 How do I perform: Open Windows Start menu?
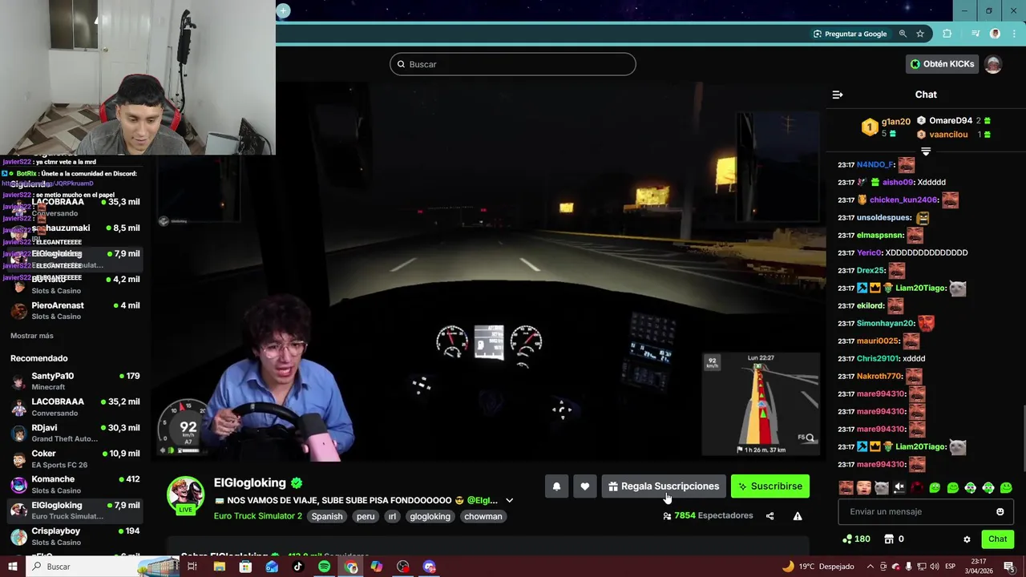pyautogui.click(x=12, y=567)
